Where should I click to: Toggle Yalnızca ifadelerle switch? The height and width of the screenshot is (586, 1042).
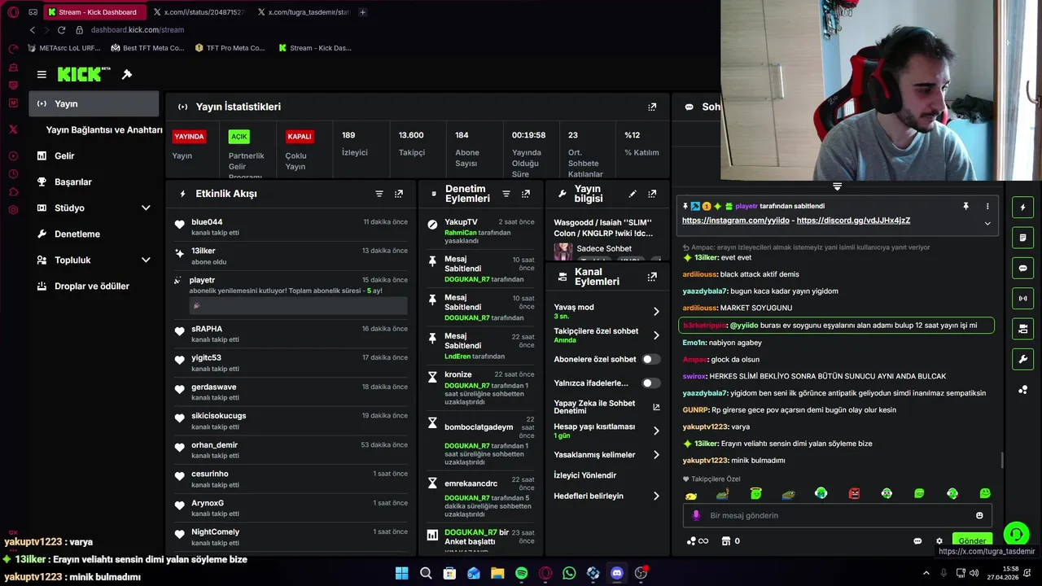click(x=650, y=383)
